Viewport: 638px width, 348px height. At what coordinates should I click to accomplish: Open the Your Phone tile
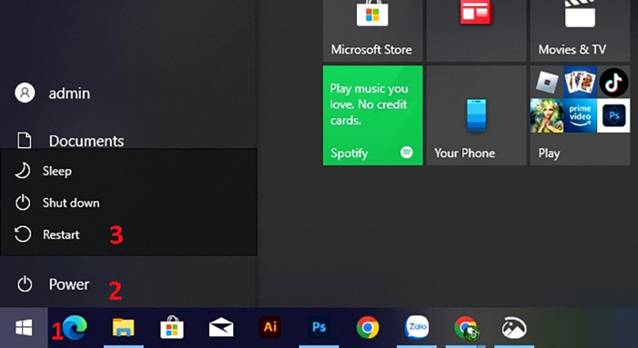pos(477,115)
